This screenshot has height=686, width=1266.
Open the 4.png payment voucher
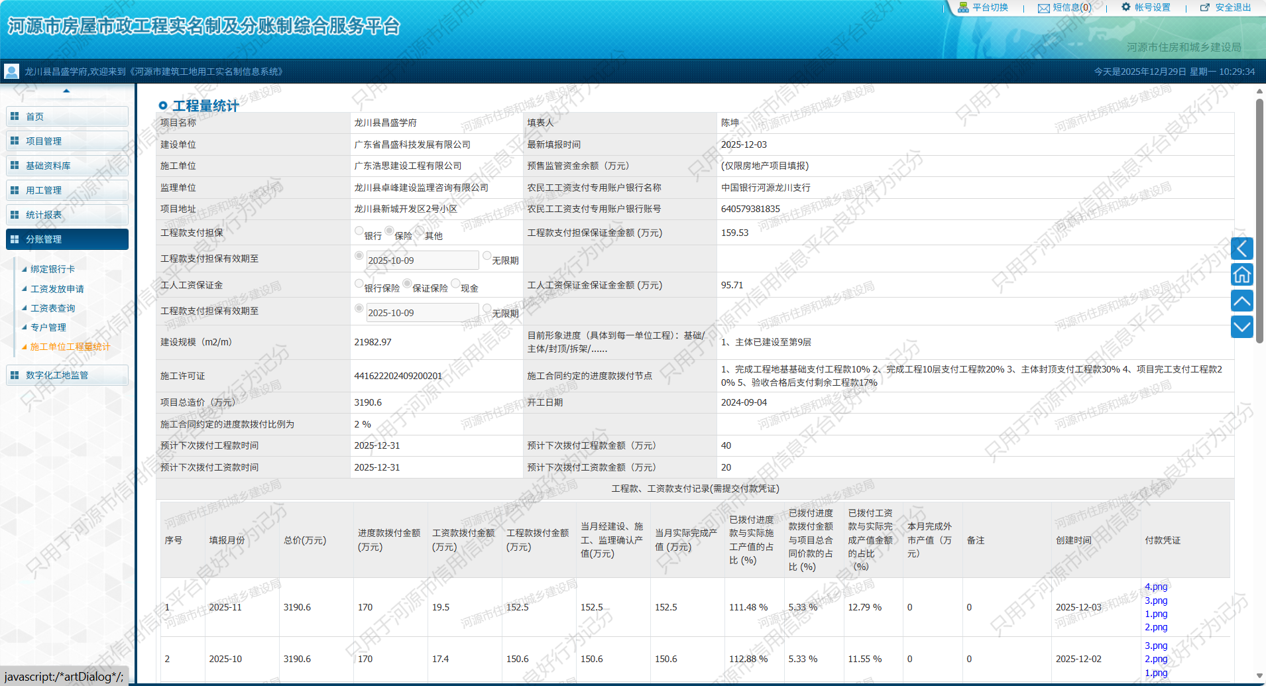click(x=1156, y=586)
